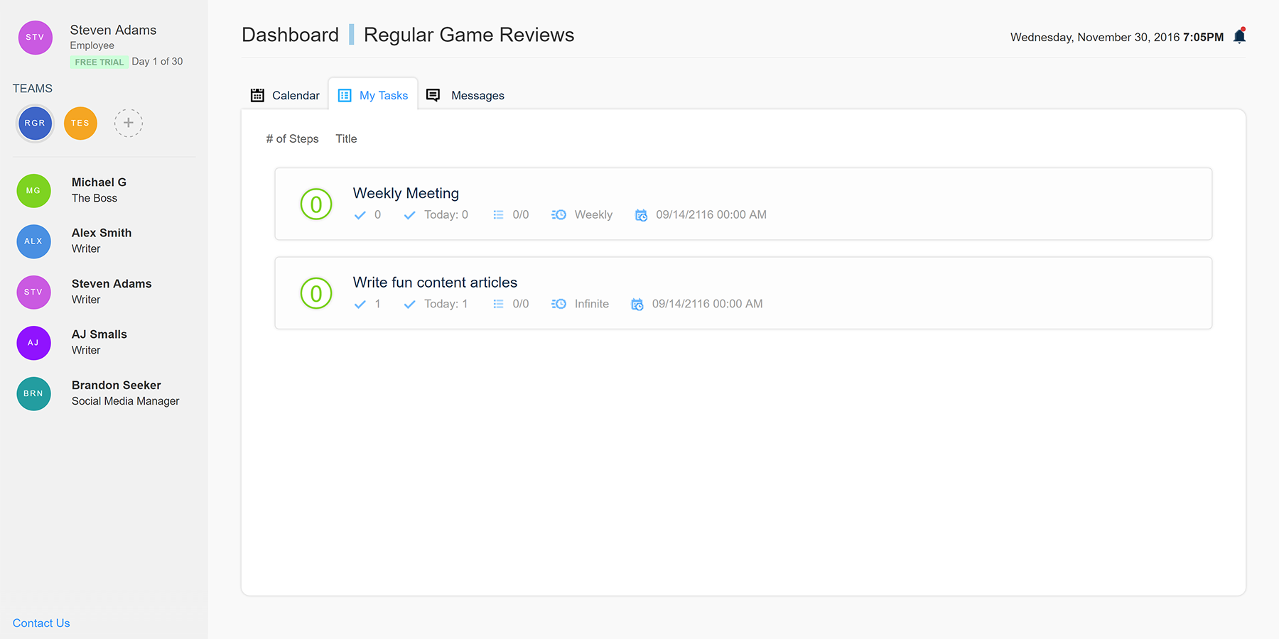1279x639 pixels.
Task: Click the Infinite recurrence label
Action: 592,303
